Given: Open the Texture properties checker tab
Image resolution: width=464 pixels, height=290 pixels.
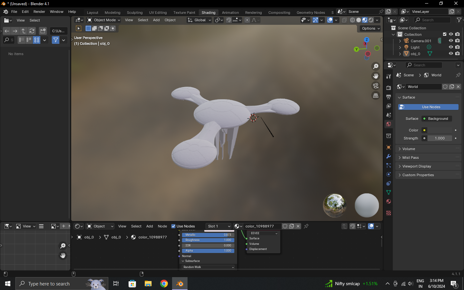Looking at the screenshot, I should 389,213.
